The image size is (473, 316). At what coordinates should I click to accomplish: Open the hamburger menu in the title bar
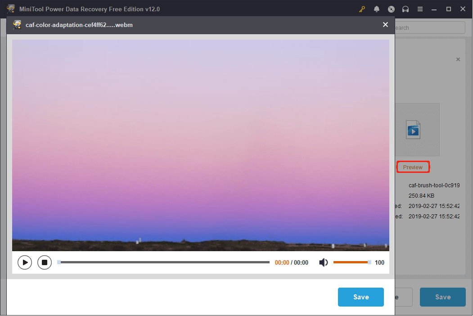pos(420,9)
